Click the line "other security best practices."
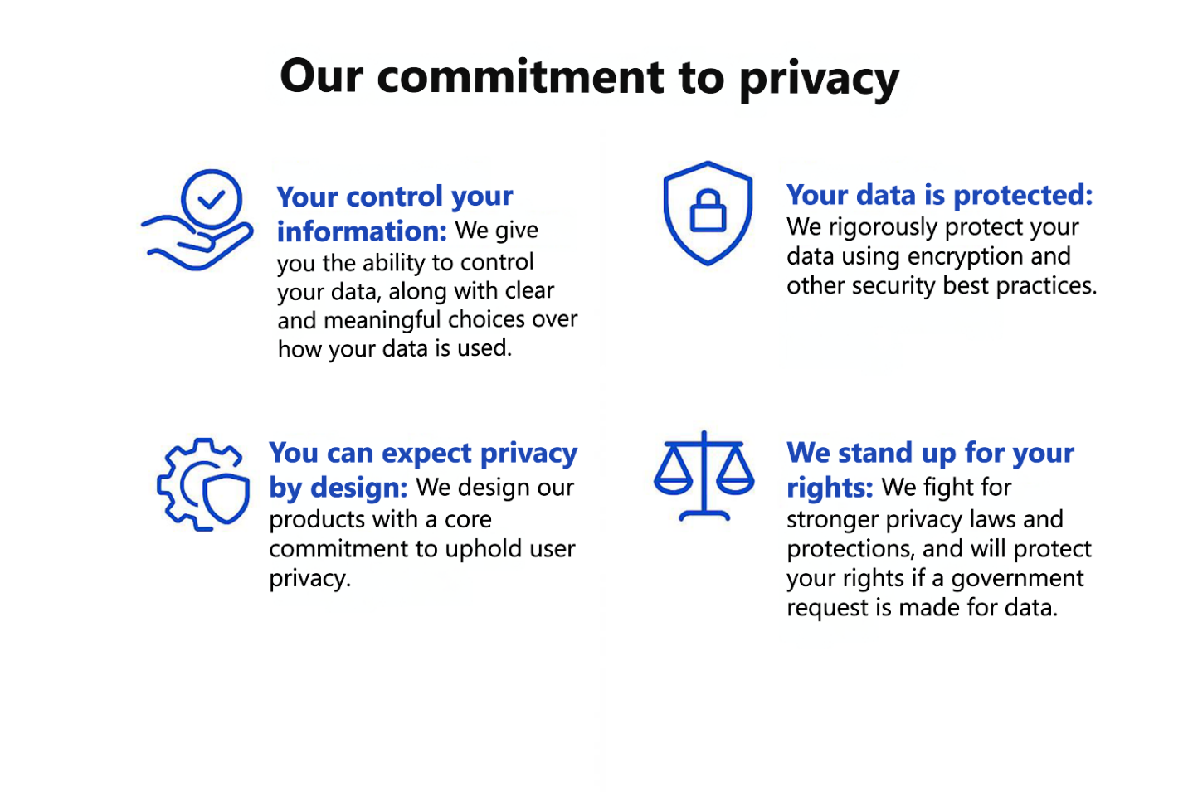Viewport: 1188px width, 792px height. click(942, 286)
